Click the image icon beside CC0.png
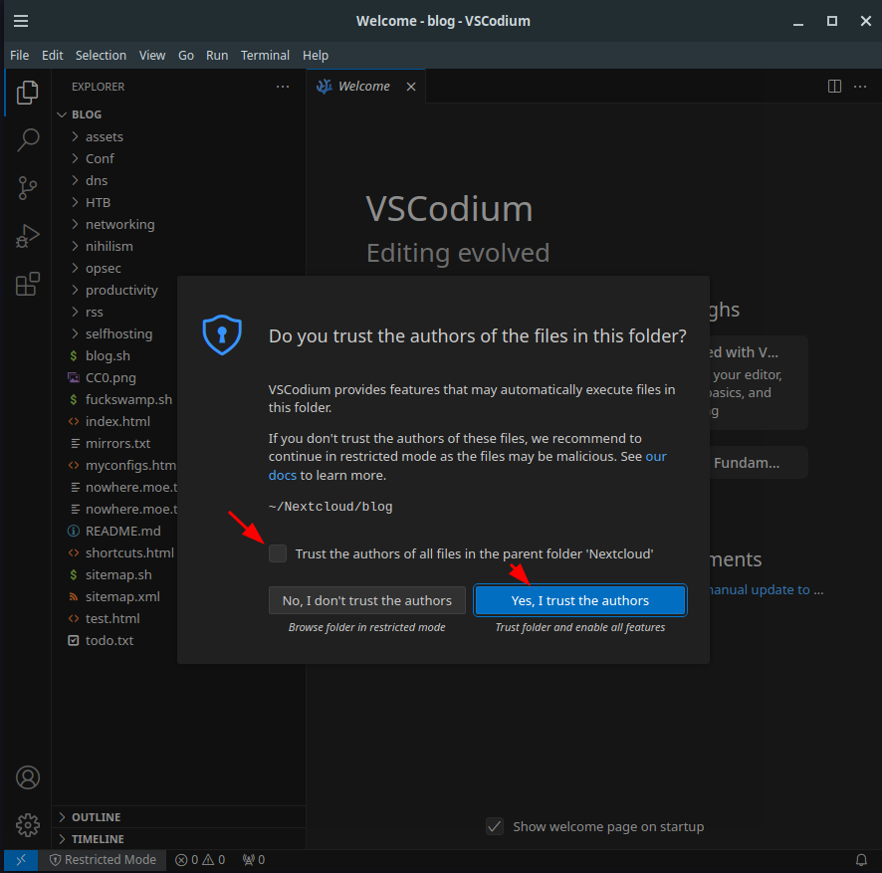Viewport: 882px width, 873px height. click(74, 378)
